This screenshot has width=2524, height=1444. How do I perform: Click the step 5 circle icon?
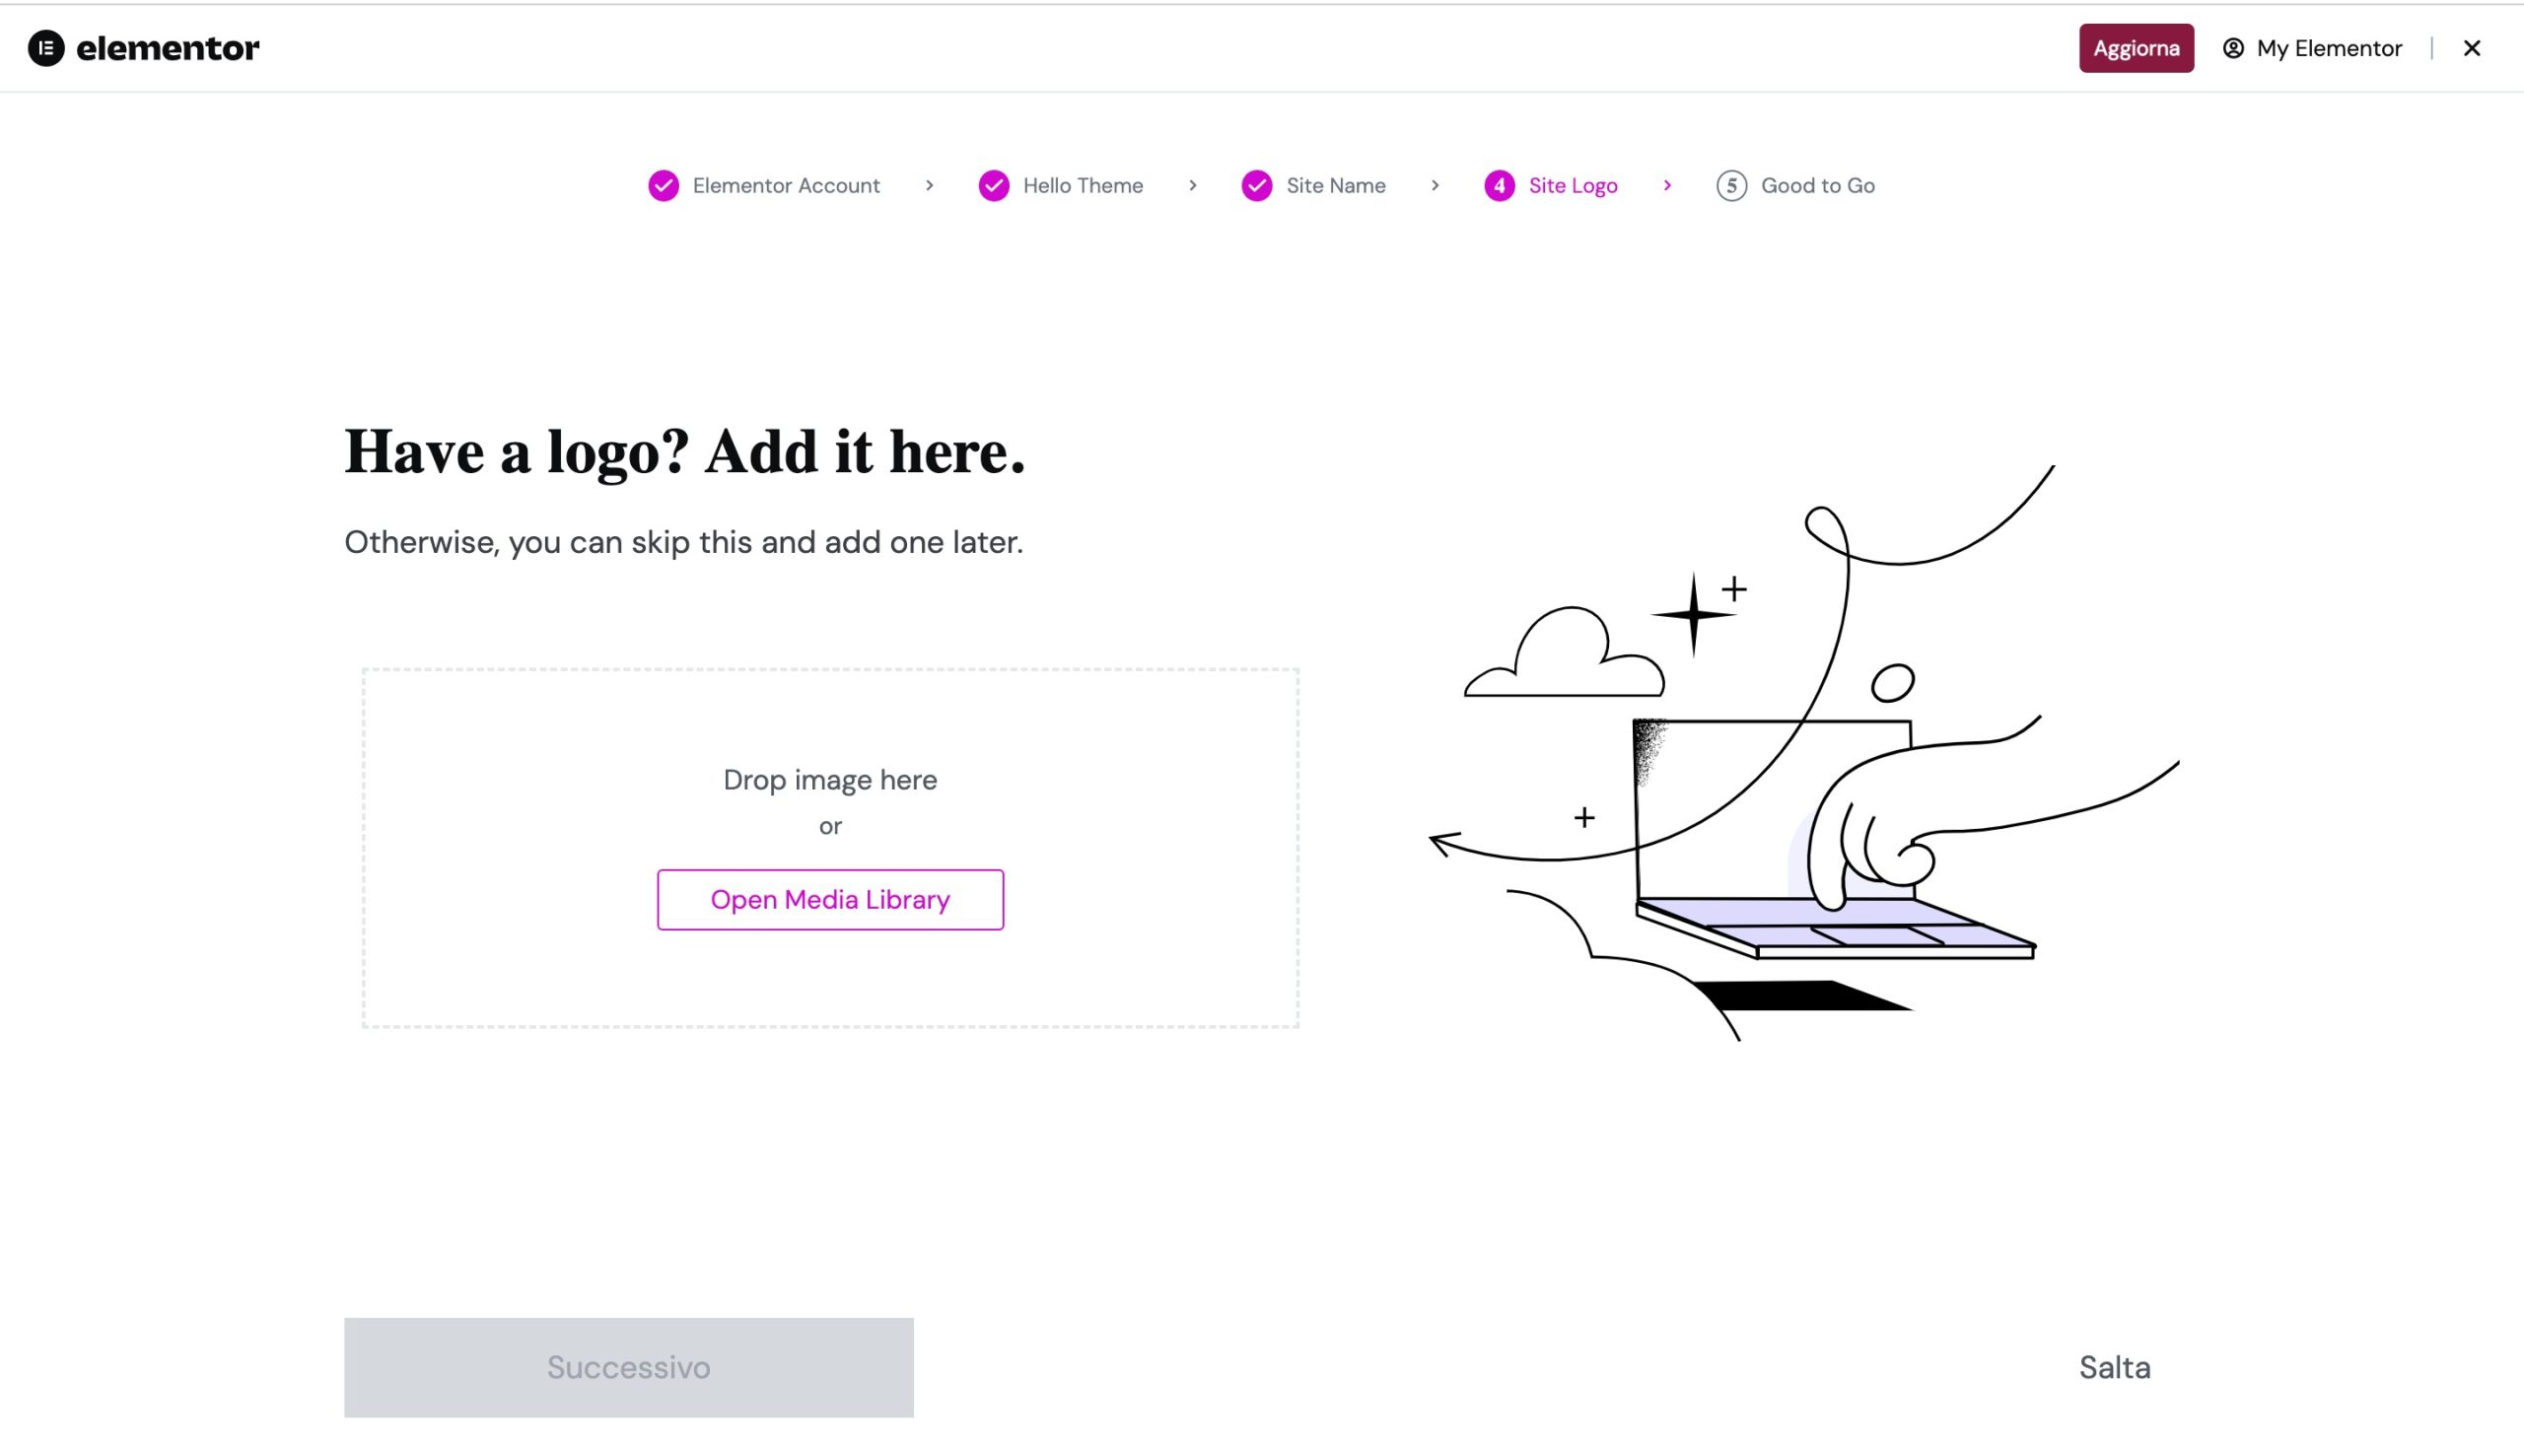click(1730, 185)
